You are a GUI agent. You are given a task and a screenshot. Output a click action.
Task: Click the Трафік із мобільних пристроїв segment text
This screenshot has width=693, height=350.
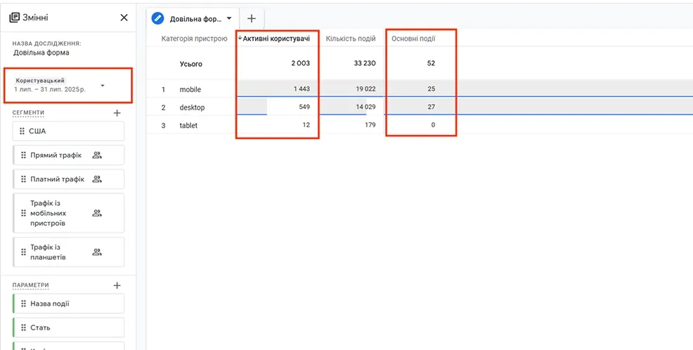pos(48,213)
